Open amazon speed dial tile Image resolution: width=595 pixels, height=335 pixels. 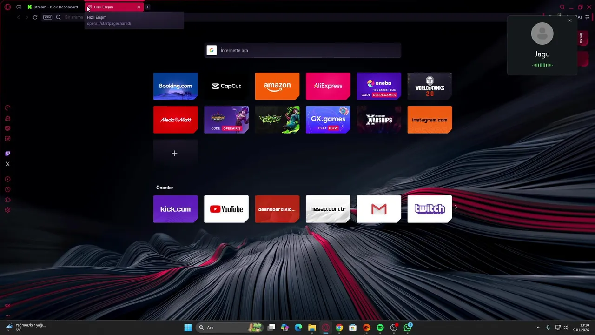[277, 86]
